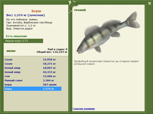This screenshot has height=114, width=153.
Task: Click the Вес: 1,574 кг (зачетная) line
Action: coord(25,15)
